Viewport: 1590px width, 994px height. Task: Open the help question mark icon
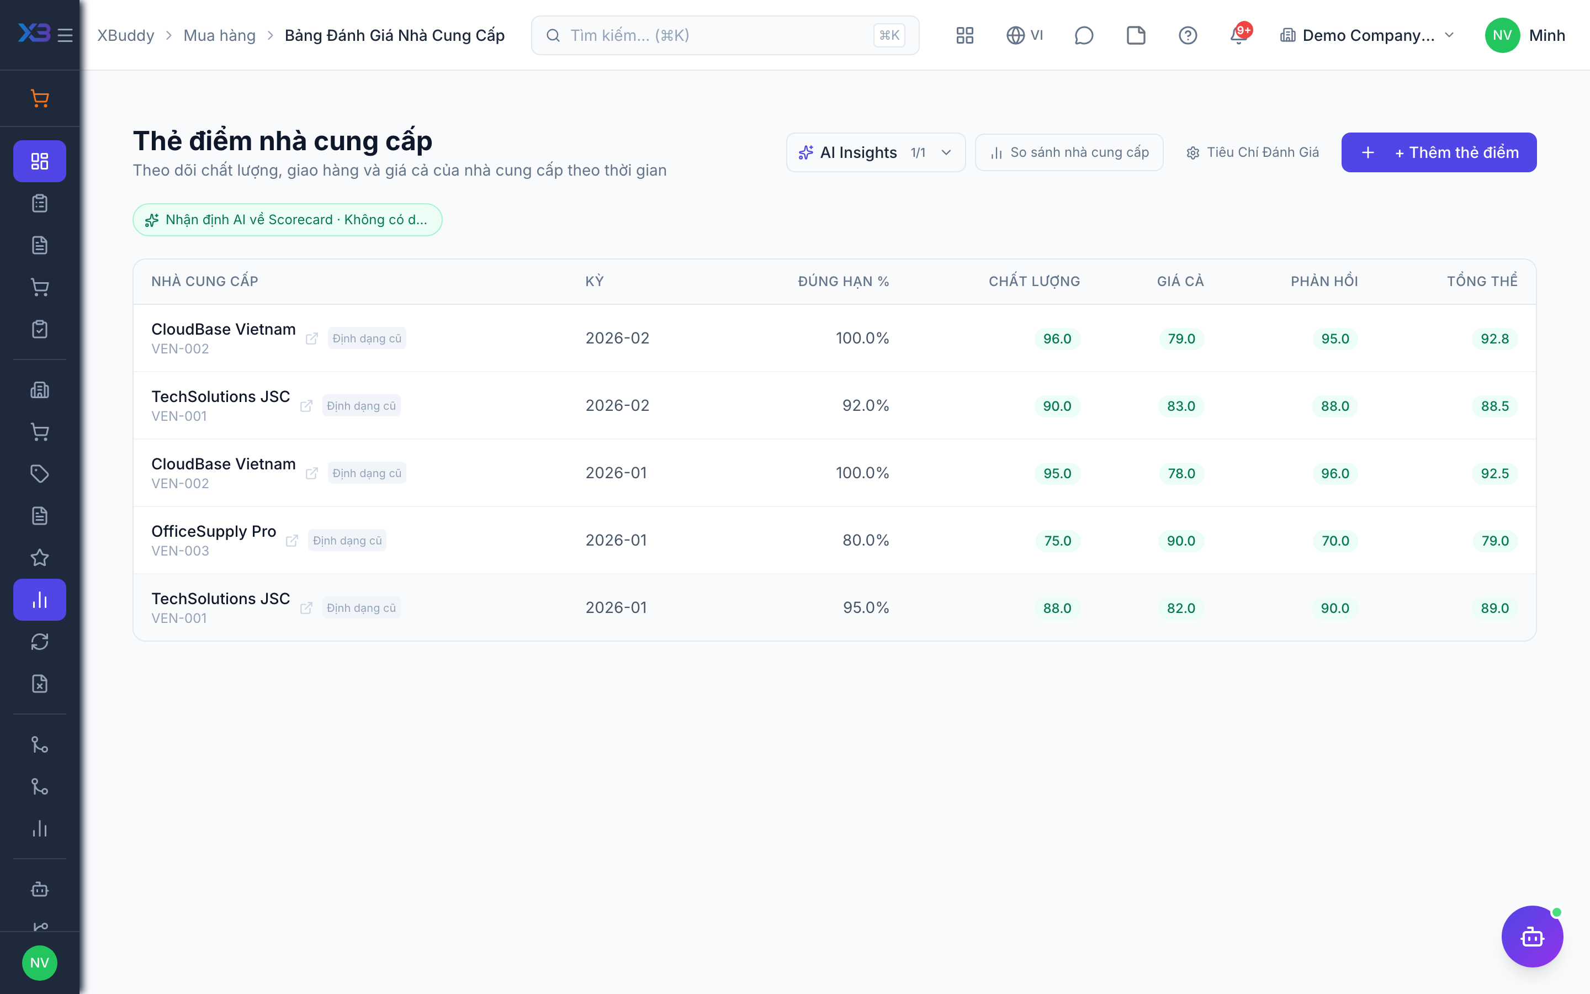click(1187, 35)
